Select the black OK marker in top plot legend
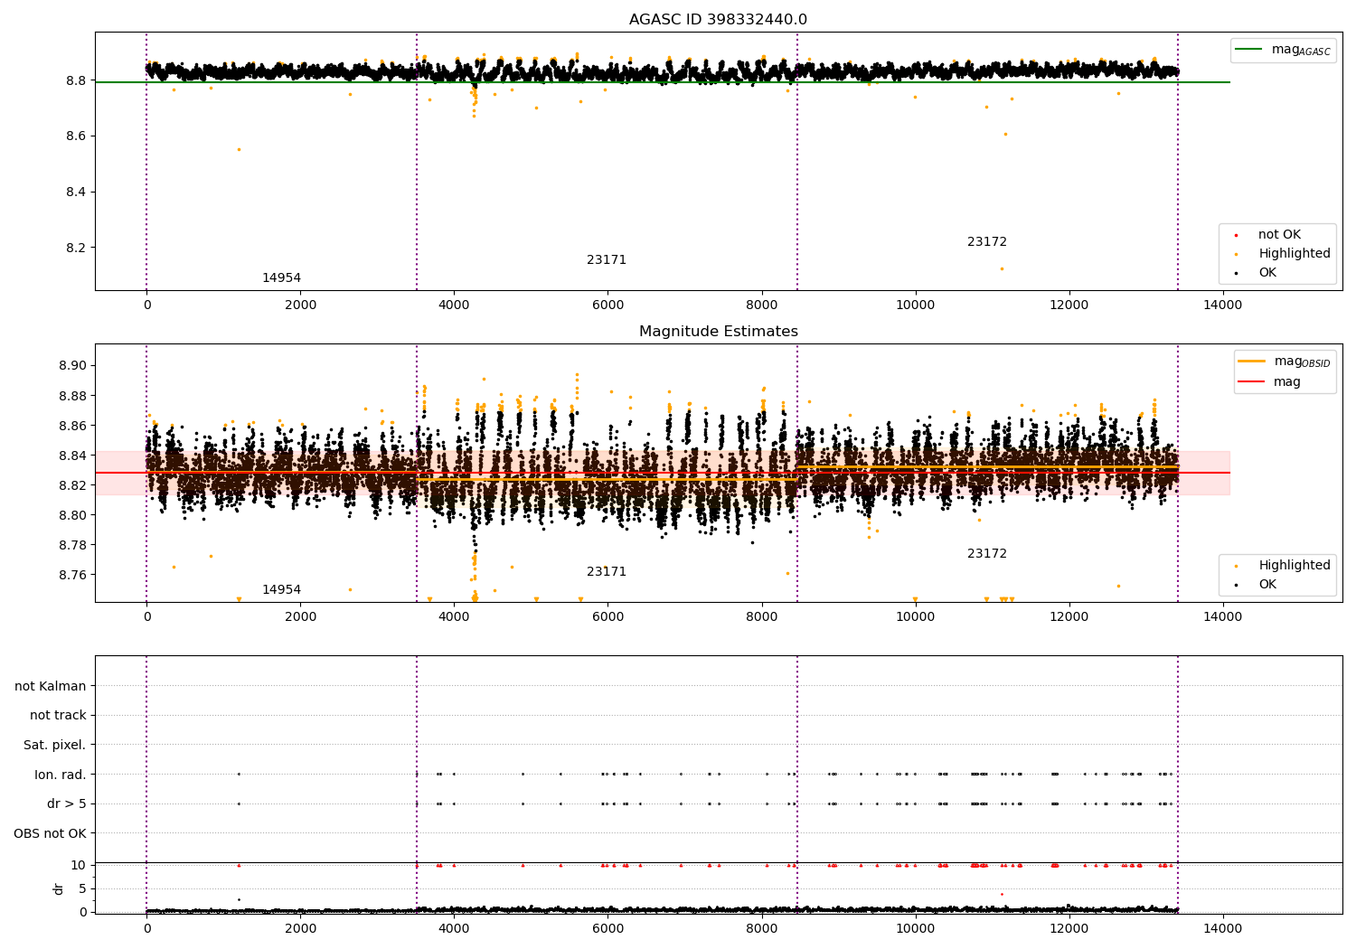1356x949 pixels. 1236,273
